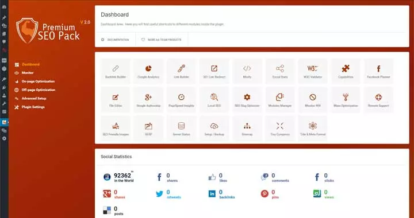The image size is (414, 218).
Task: Open the Backlink Builder module
Action: coord(116,71)
